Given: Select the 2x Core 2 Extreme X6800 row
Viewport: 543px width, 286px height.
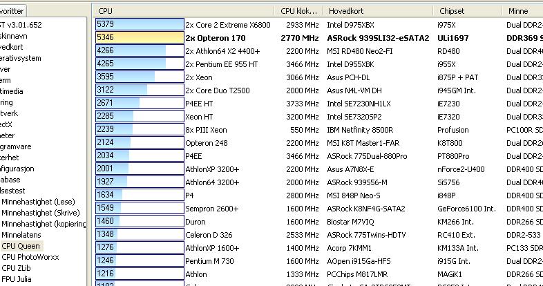Looking at the screenshot, I should [228, 25].
